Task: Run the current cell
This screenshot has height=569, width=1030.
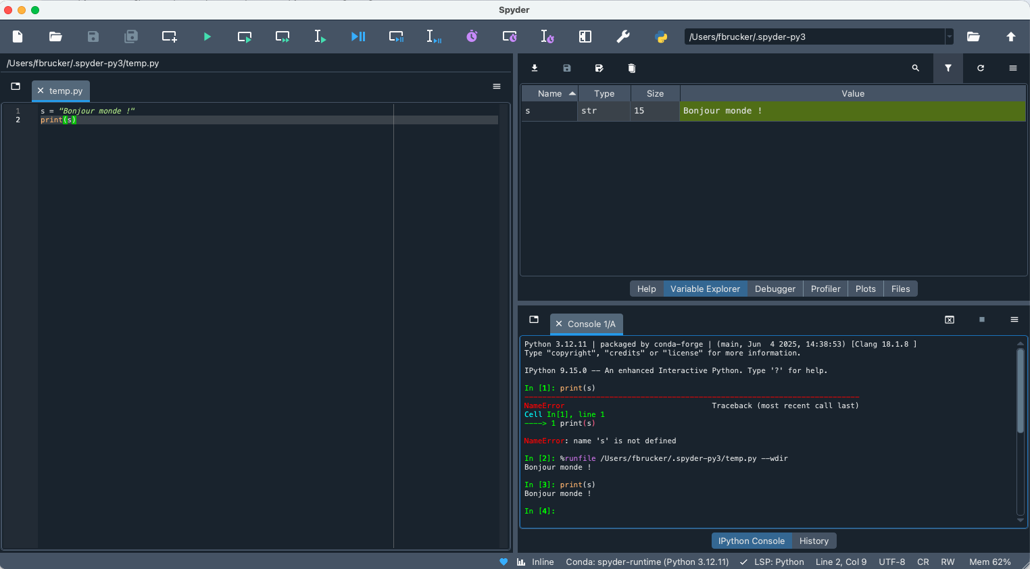Action: pyautogui.click(x=245, y=36)
